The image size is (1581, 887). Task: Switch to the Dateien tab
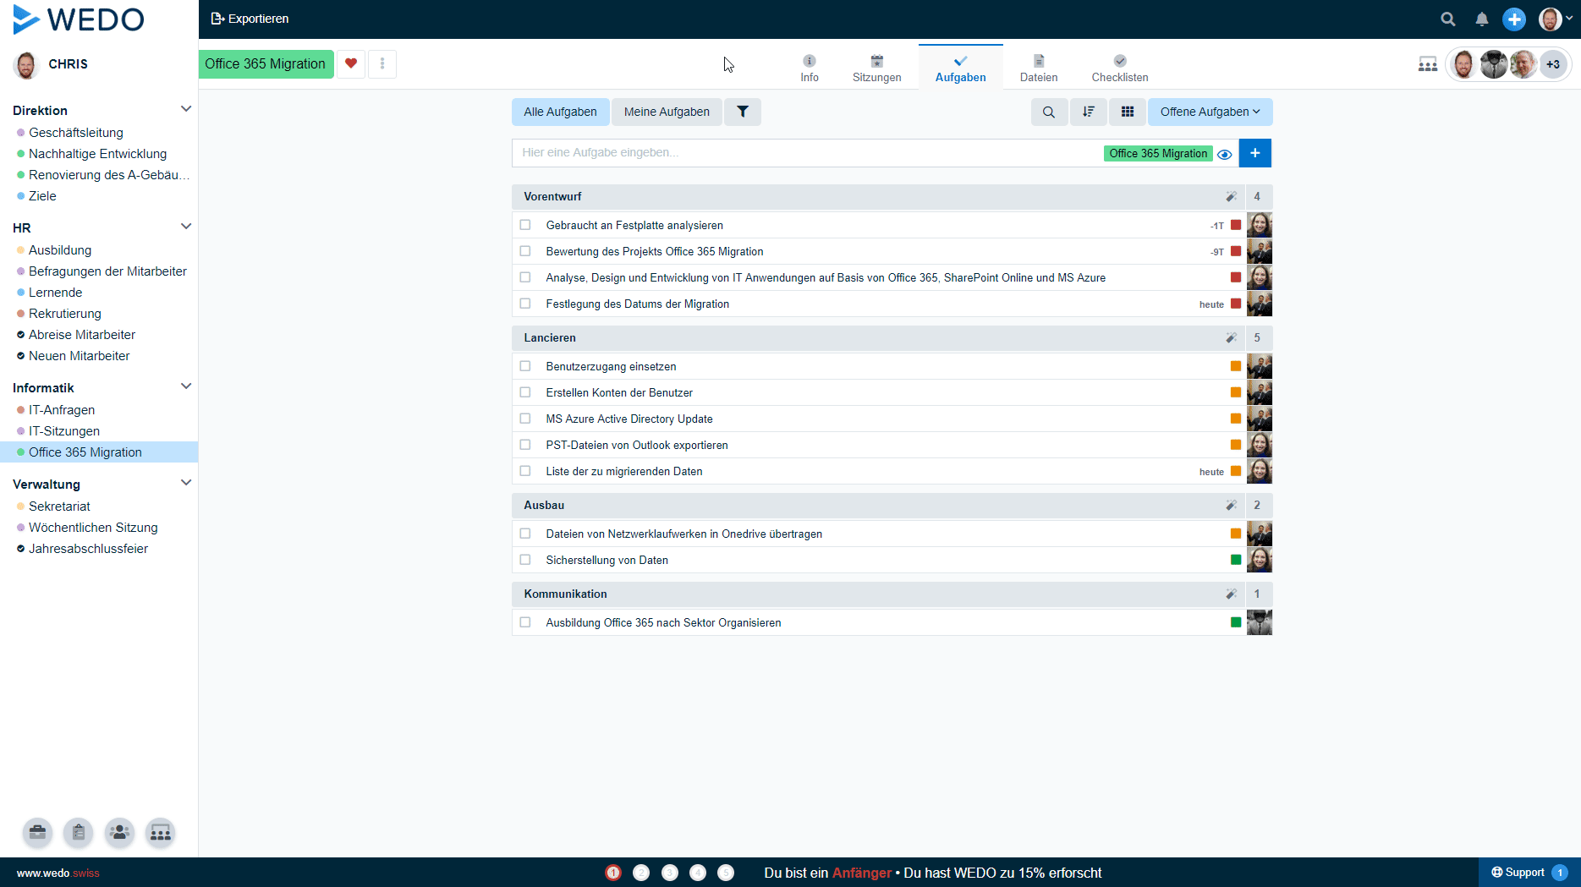click(1039, 68)
